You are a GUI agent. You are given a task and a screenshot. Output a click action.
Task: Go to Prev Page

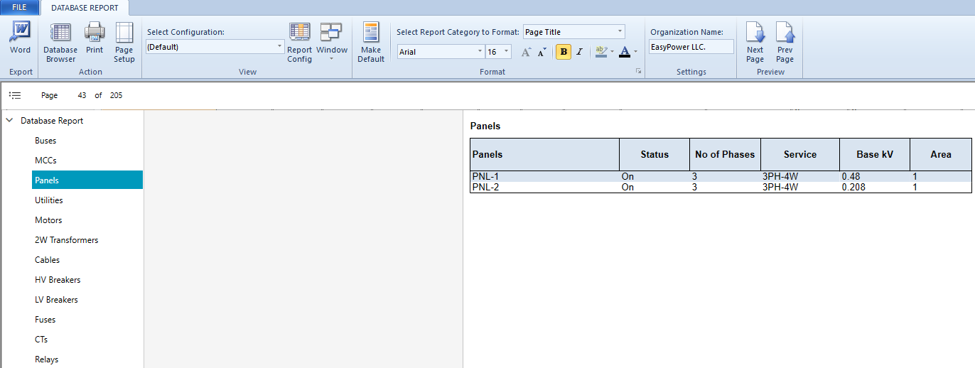[x=785, y=42]
